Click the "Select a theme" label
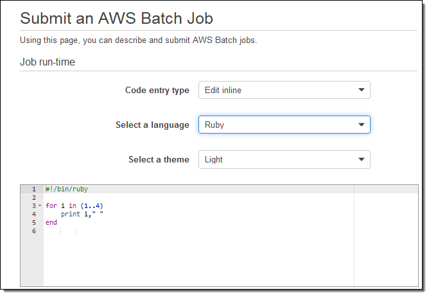Image resolution: width=429 pixels, height=296 pixels. coord(159,159)
